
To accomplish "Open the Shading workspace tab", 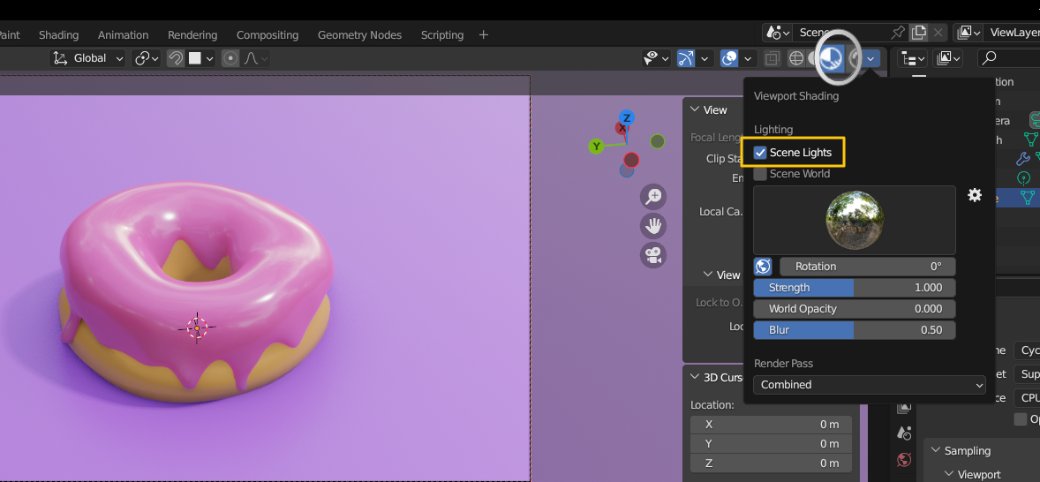I will (x=58, y=35).
